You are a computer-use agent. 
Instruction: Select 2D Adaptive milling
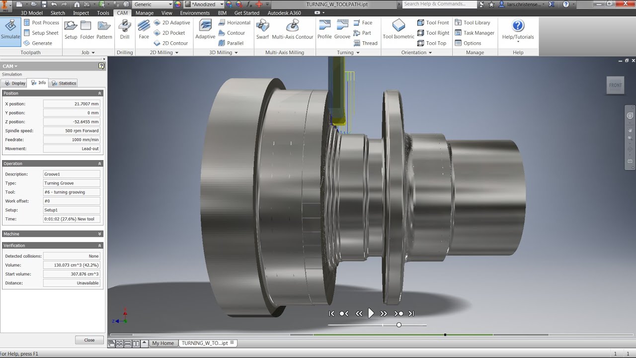171,22
